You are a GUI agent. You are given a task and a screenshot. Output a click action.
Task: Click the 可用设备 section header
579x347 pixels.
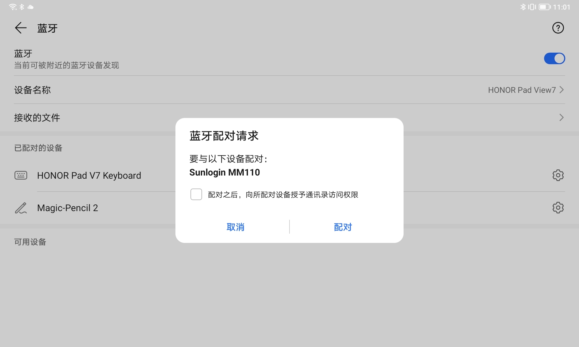tap(30, 242)
